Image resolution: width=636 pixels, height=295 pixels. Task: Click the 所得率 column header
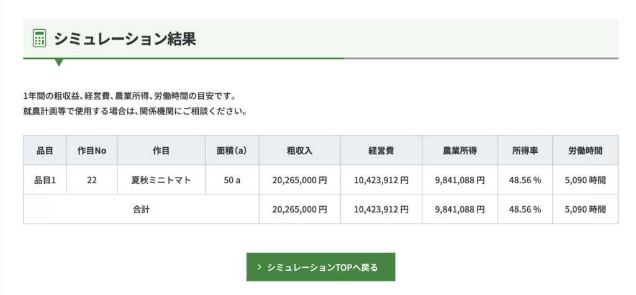[x=525, y=150]
